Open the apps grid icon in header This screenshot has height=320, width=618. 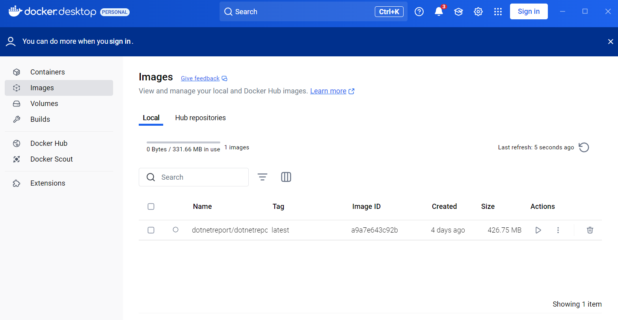[x=498, y=12]
